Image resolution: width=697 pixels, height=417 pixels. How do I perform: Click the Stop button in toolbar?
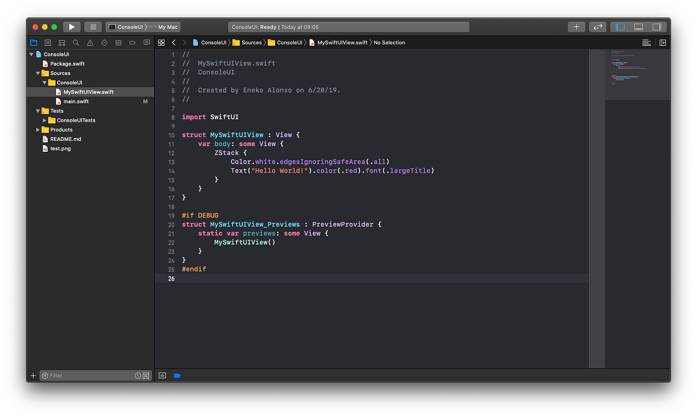coord(92,27)
